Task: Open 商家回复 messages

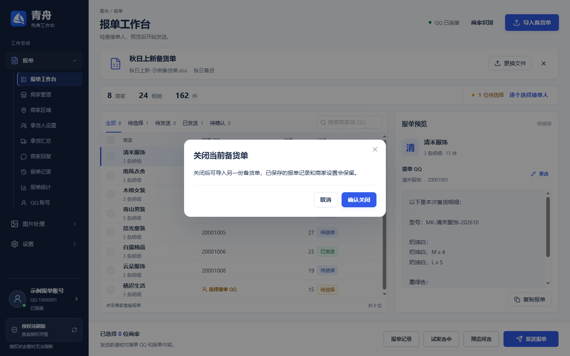Action: 50,156
